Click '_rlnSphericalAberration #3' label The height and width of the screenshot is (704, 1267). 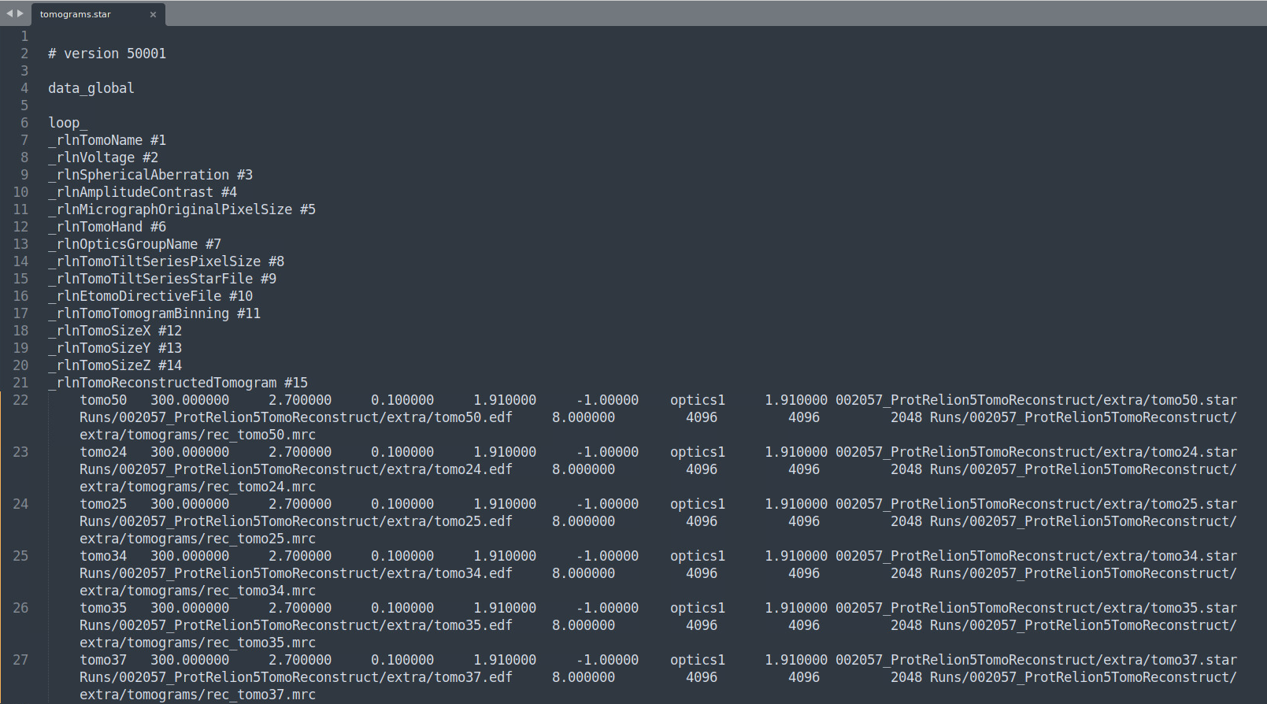150,175
